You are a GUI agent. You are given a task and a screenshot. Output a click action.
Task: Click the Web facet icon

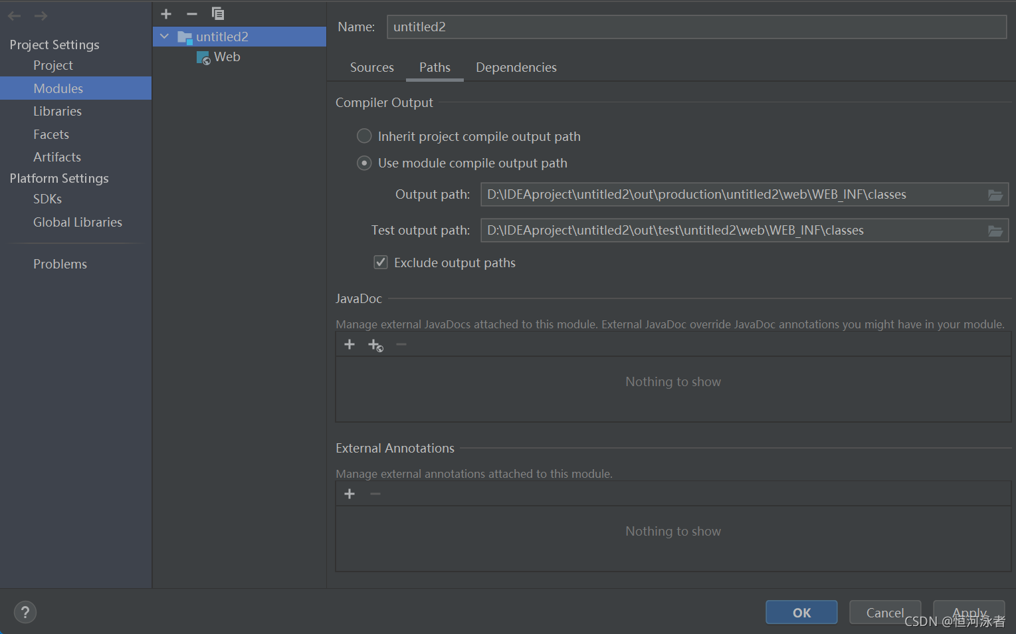[x=204, y=58]
